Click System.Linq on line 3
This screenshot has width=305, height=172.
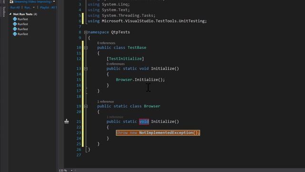(x=114, y=4)
